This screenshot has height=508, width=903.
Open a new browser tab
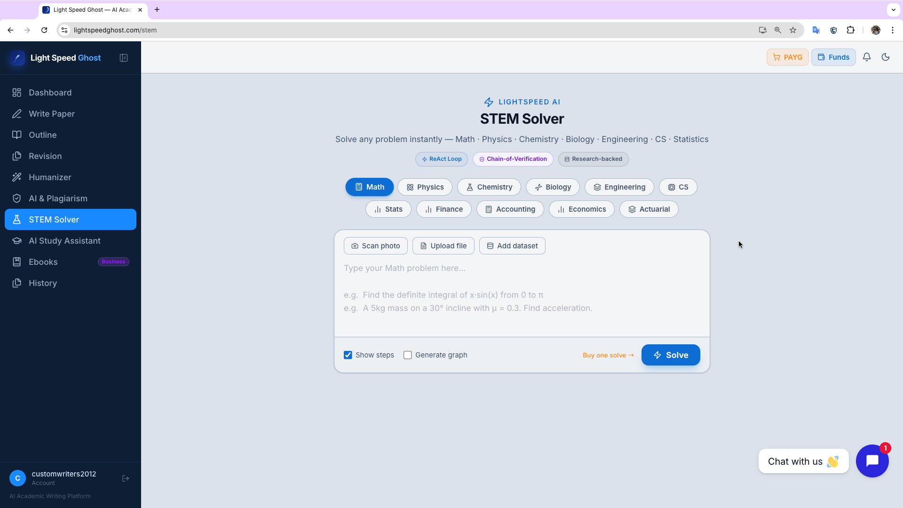pyautogui.click(x=157, y=9)
